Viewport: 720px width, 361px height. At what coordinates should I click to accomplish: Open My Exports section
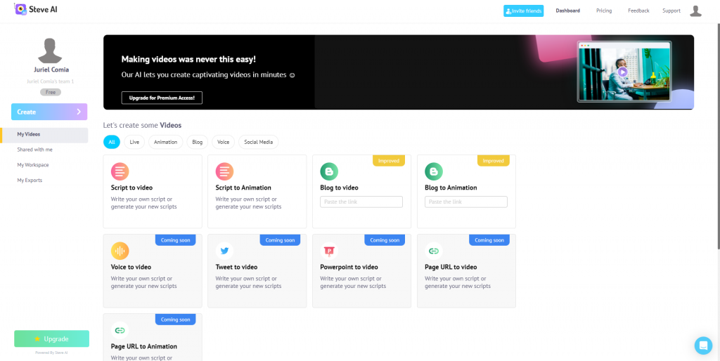pyautogui.click(x=30, y=180)
